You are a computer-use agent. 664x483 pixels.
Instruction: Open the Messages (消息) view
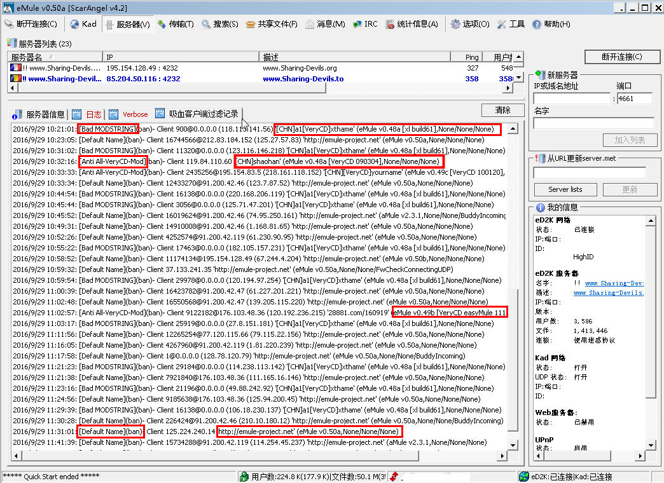[x=325, y=24]
